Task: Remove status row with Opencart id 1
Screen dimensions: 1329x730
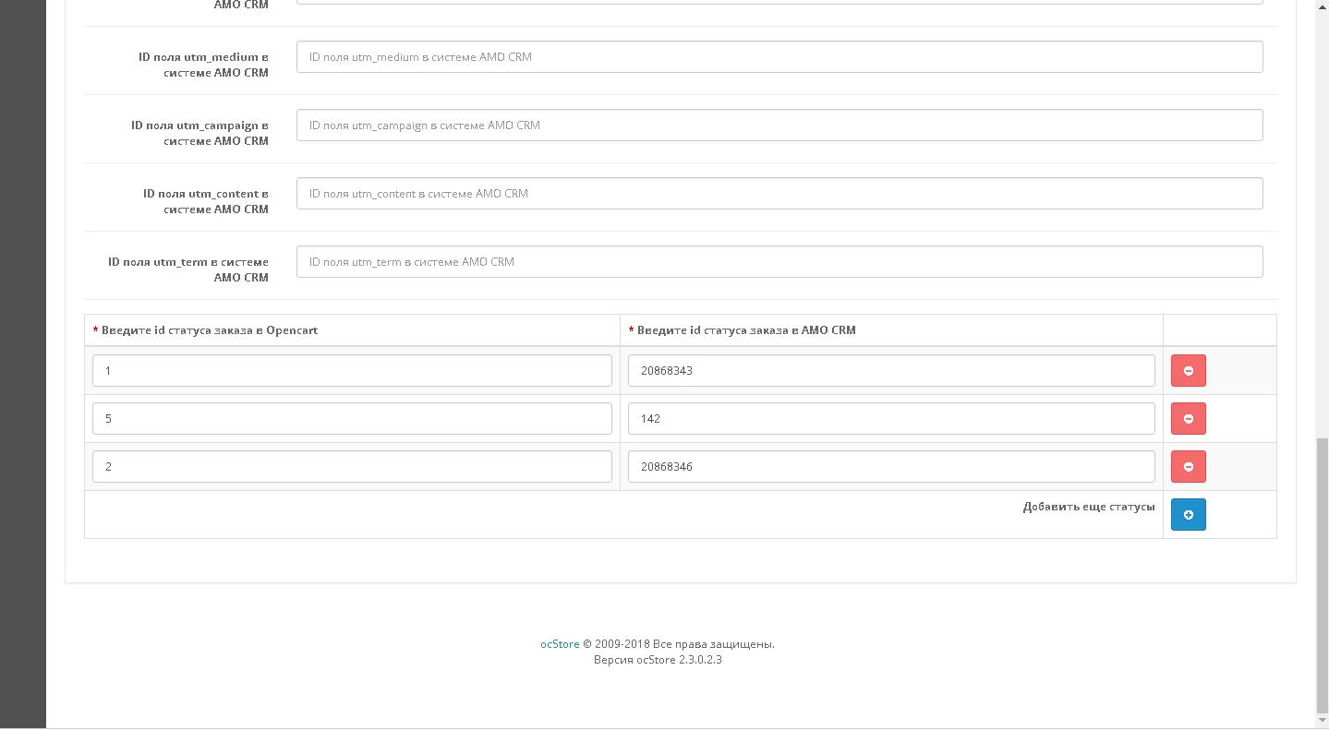Action: [1188, 370]
